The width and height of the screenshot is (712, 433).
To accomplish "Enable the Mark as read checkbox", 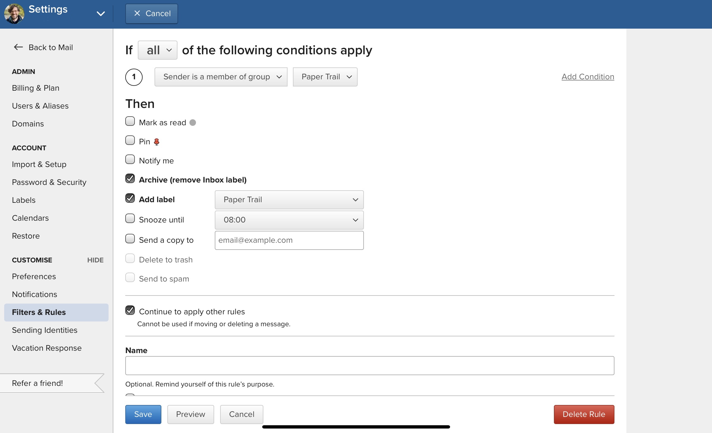I will (130, 121).
